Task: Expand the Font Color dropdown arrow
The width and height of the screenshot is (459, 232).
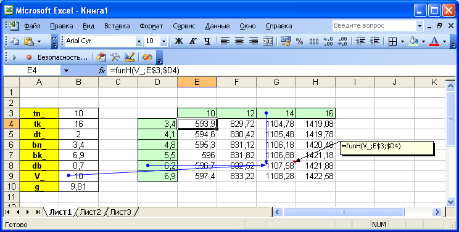Action: point(445,41)
